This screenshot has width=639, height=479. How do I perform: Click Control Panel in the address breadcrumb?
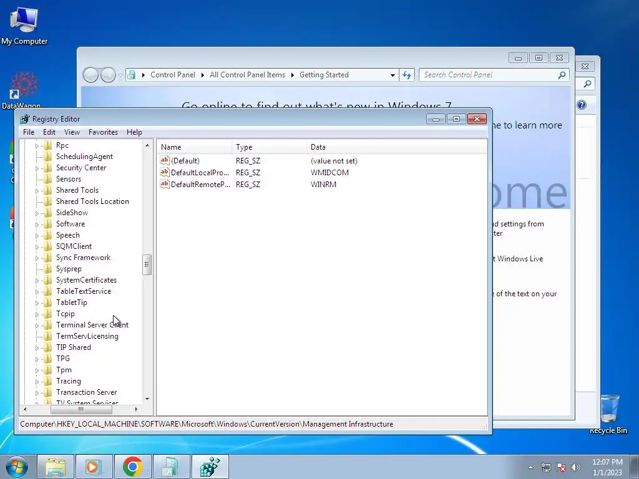coord(173,75)
